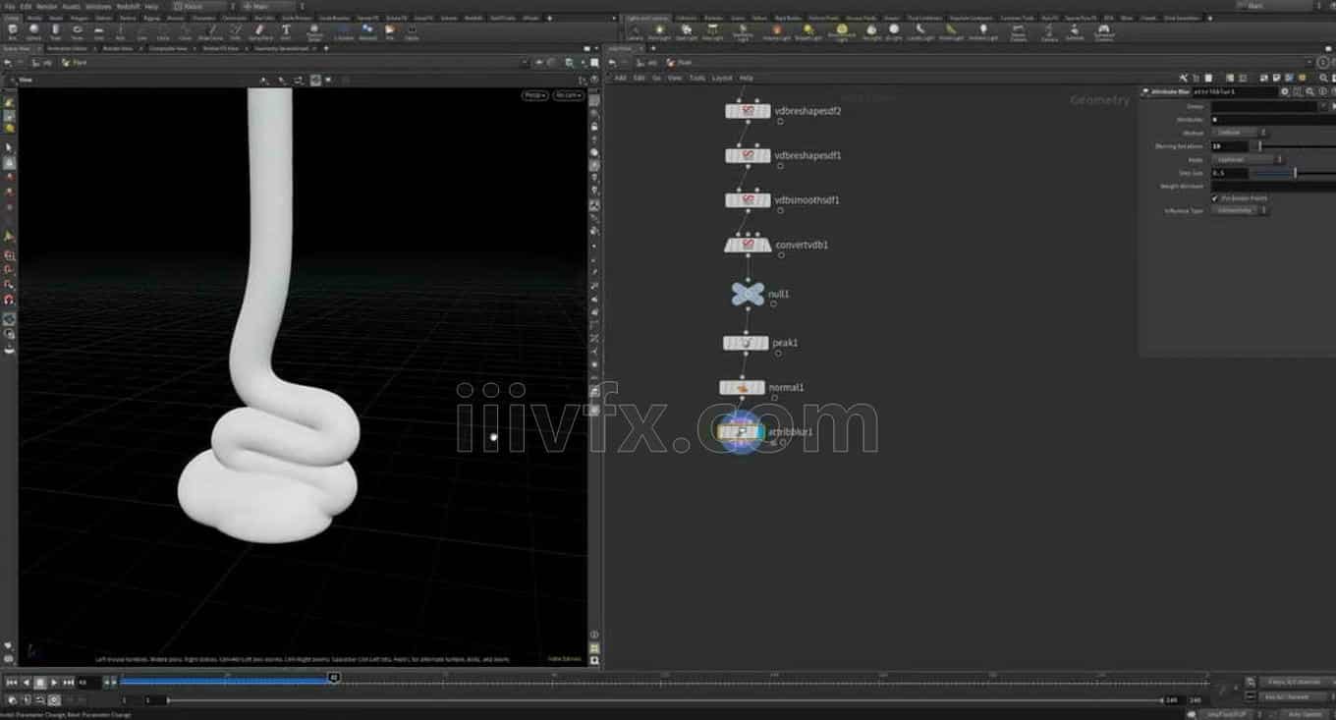The image size is (1336, 720).
Task: Jump to first frame button
Action: pyautogui.click(x=12, y=682)
